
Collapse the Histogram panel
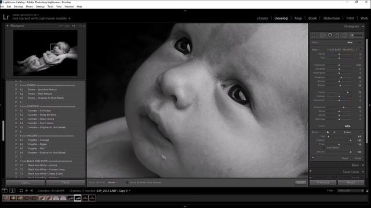(x=363, y=27)
